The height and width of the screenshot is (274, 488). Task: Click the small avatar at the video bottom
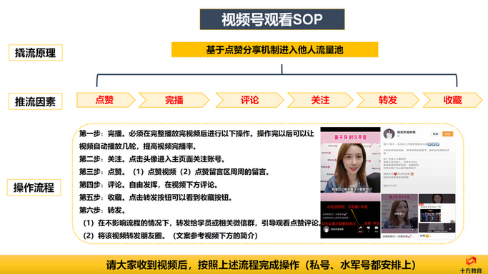[326, 230]
